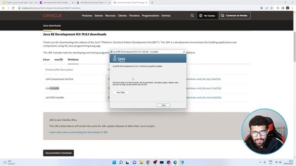Open Google Chrome from taskbar

point(148,162)
